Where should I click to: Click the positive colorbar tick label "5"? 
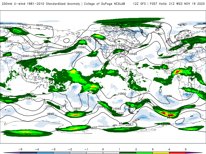[186, 149]
